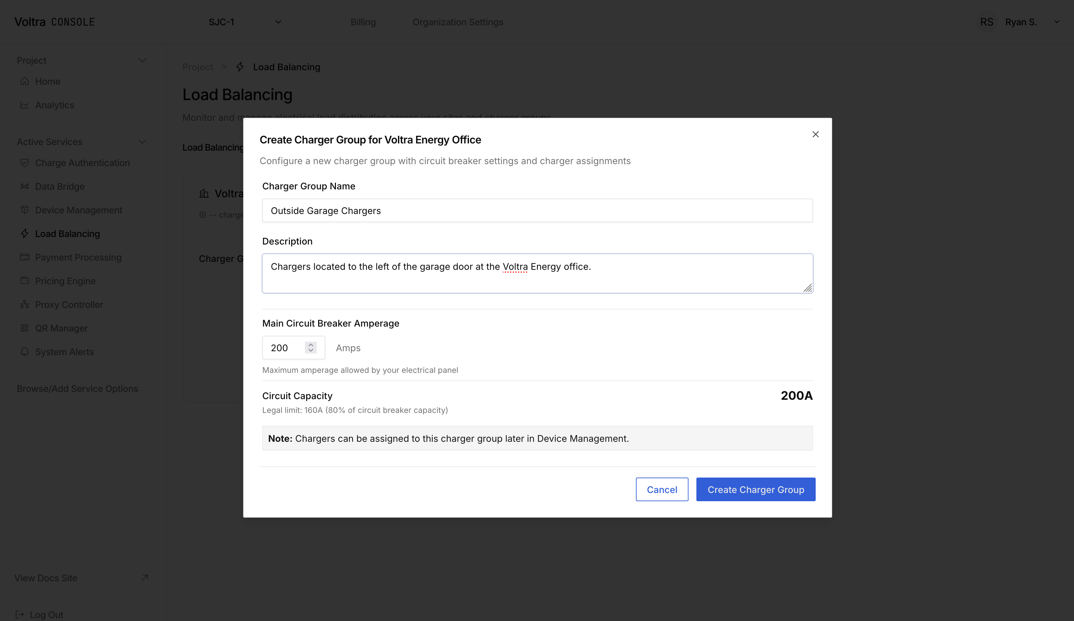Click the Create Charger Group button
This screenshot has height=621, width=1074.
pyautogui.click(x=755, y=489)
